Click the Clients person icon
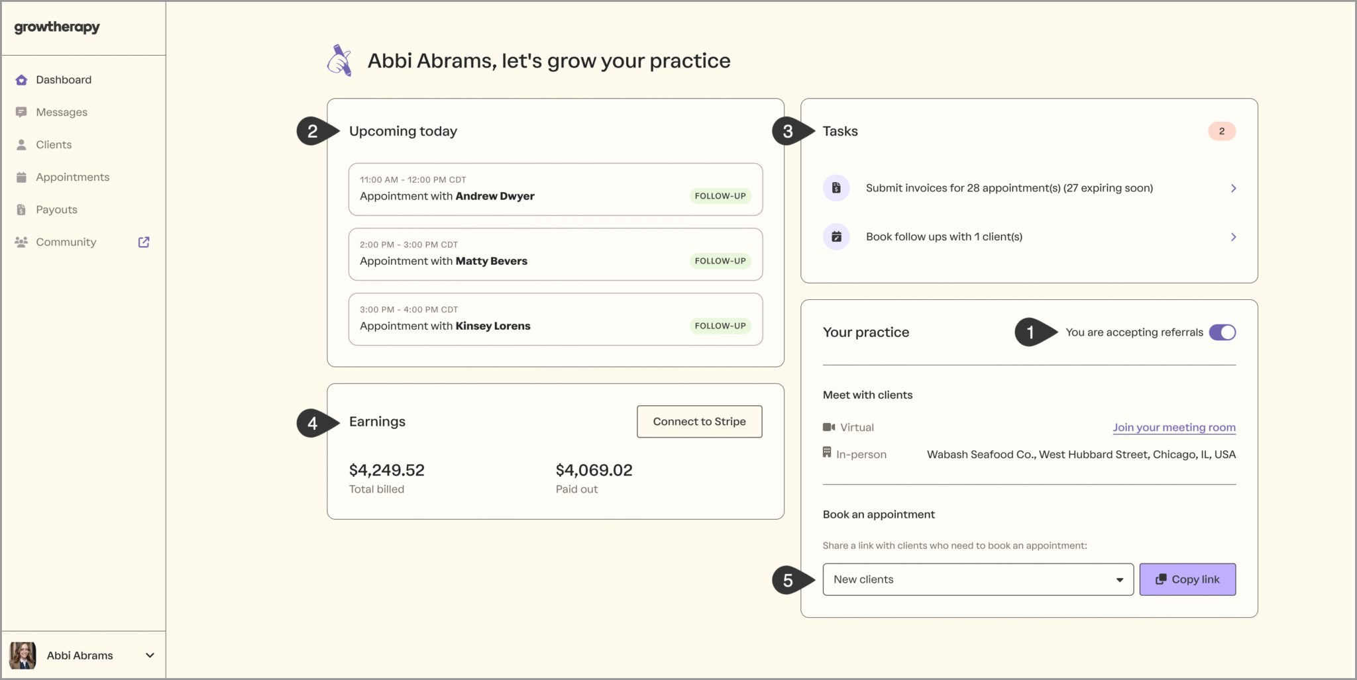Screen dimensions: 1357x680 click(21, 145)
